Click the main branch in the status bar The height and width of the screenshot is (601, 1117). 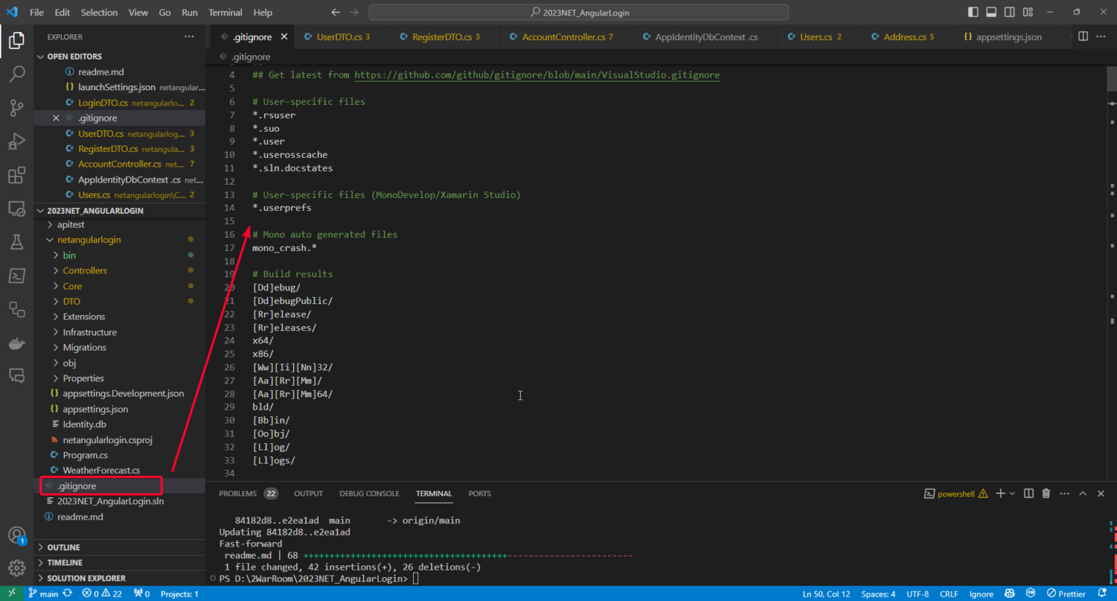coord(45,593)
